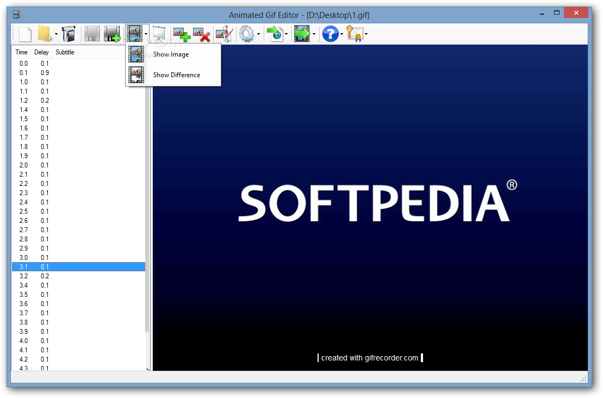
Task: Click the window resize grip corner
Action: pos(583,379)
